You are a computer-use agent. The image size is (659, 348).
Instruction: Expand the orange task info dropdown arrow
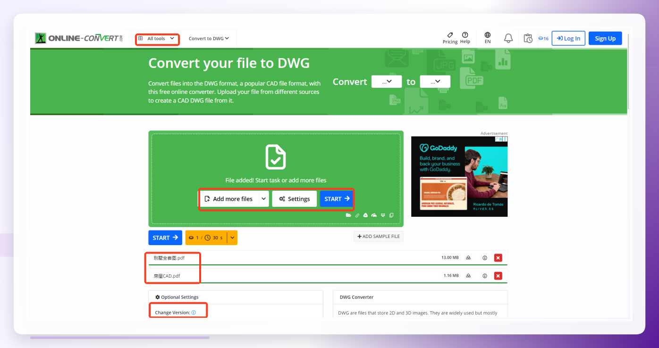pos(232,238)
